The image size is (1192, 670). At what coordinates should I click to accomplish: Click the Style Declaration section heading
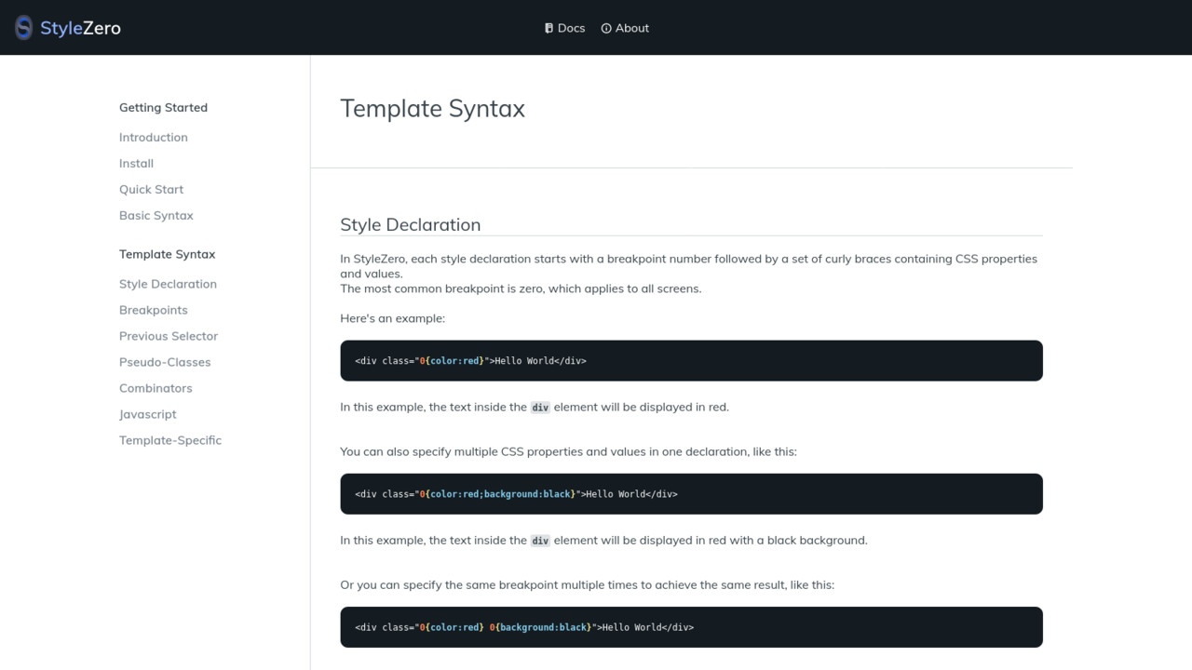[x=411, y=224]
